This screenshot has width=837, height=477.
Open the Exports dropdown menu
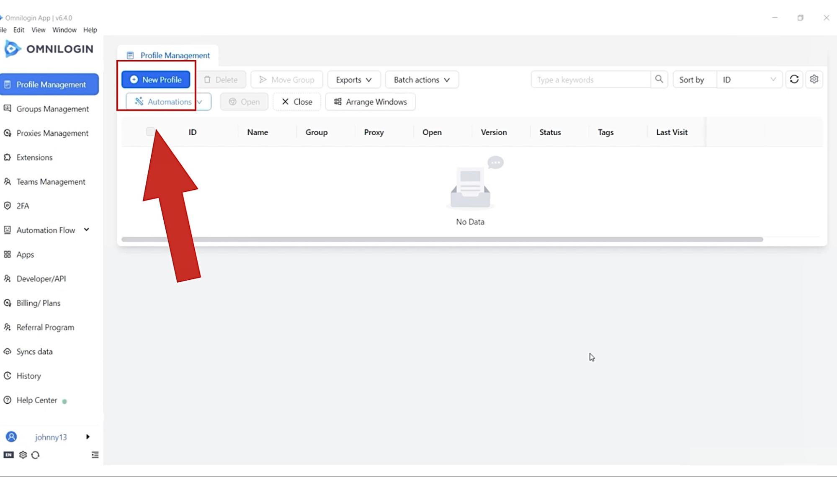coord(353,79)
